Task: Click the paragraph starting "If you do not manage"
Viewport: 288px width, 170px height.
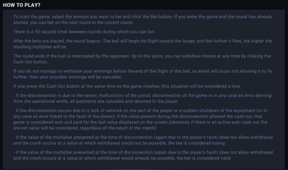Action: (x=143, y=74)
